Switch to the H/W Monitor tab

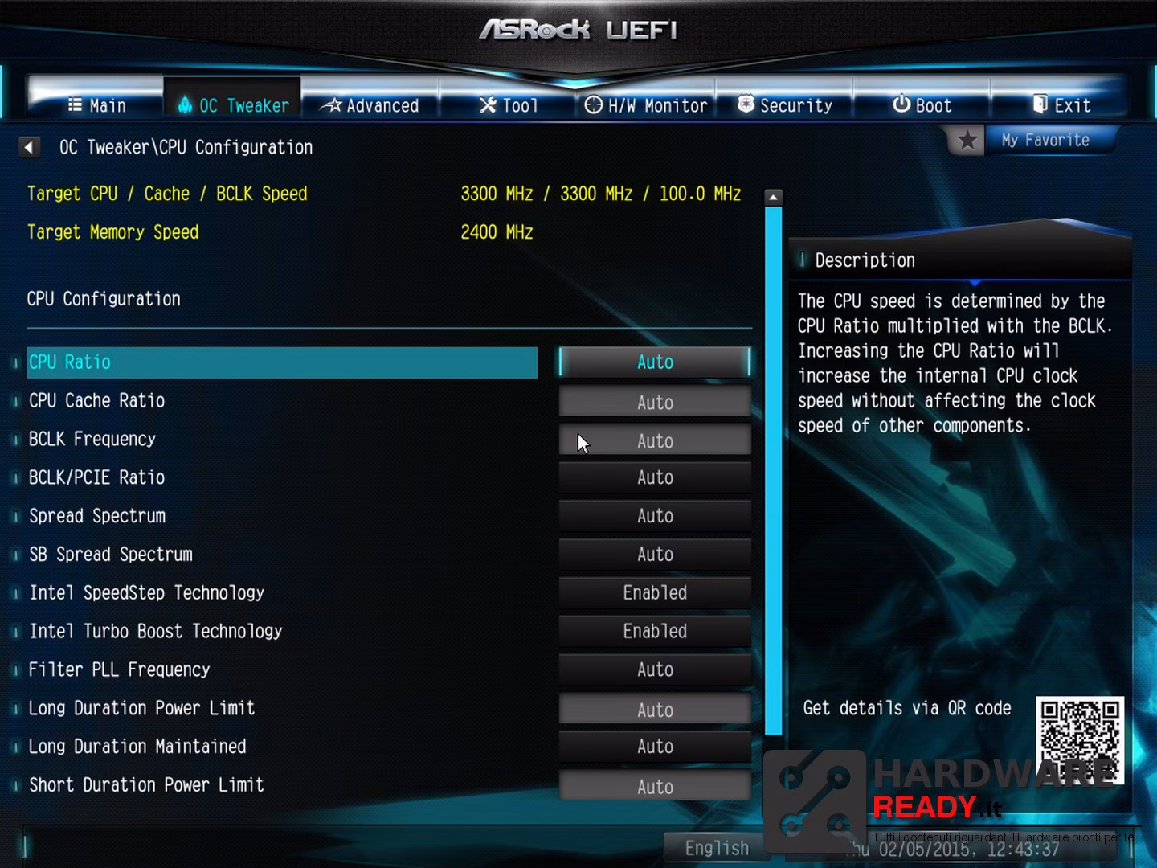click(x=646, y=105)
